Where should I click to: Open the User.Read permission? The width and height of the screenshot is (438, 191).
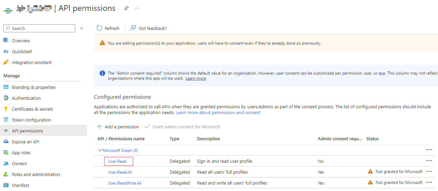pos(117,161)
